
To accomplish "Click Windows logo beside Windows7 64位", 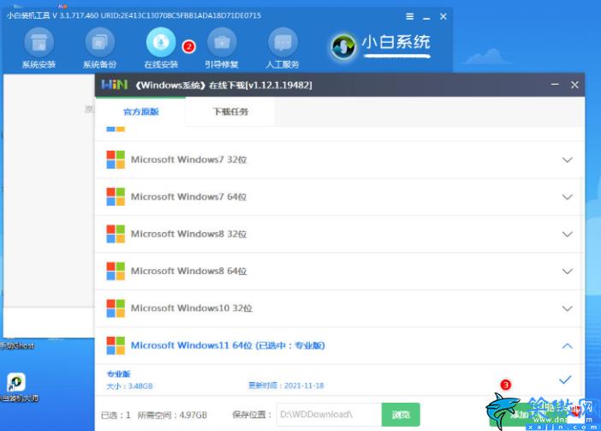I will tap(116, 197).
